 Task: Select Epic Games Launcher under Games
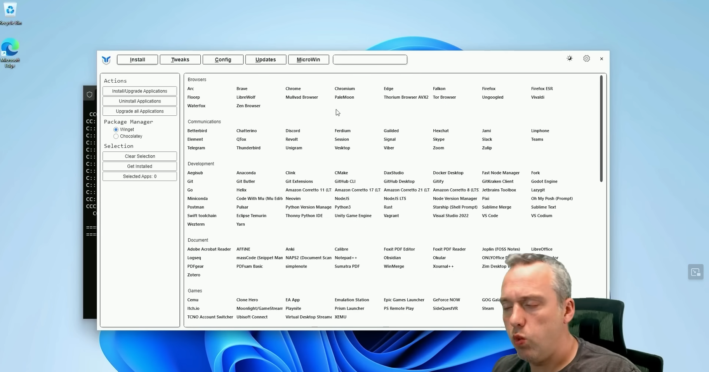tap(404, 300)
